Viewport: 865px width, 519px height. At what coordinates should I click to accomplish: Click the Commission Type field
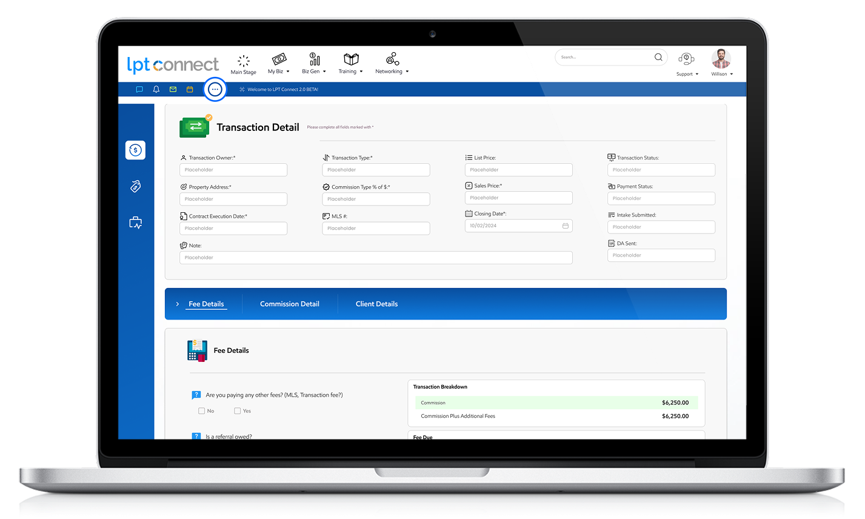click(376, 199)
